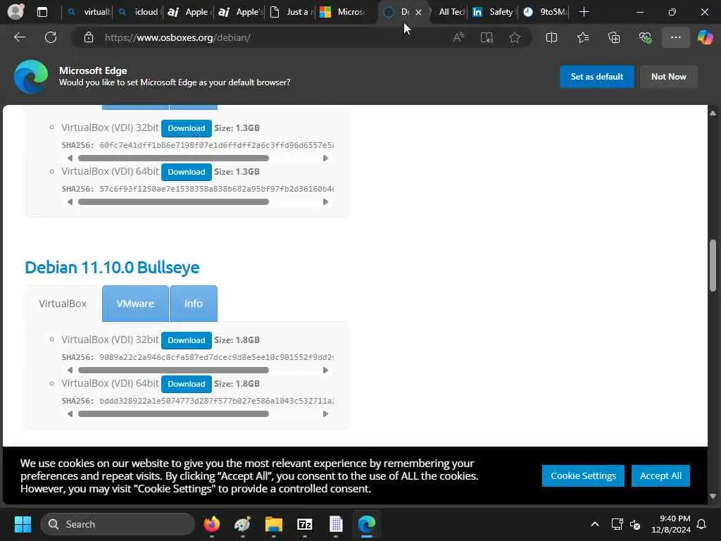The height and width of the screenshot is (541, 721).
Task: Open Cookie Settings
Action: coord(583,475)
